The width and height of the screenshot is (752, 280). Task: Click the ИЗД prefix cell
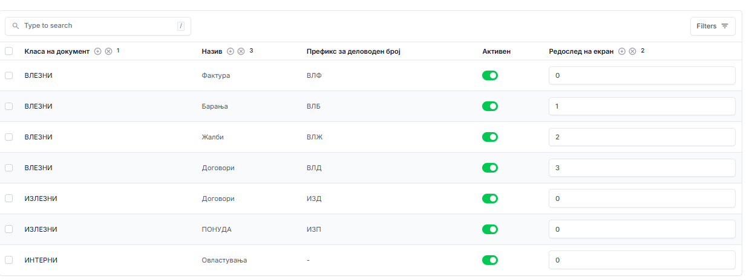(314, 199)
